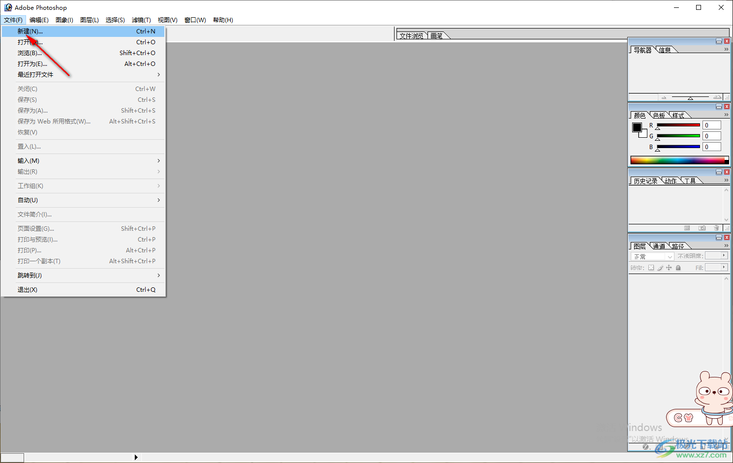Switch to the 信息 tab
Image resolution: width=733 pixels, height=463 pixels.
point(665,50)
